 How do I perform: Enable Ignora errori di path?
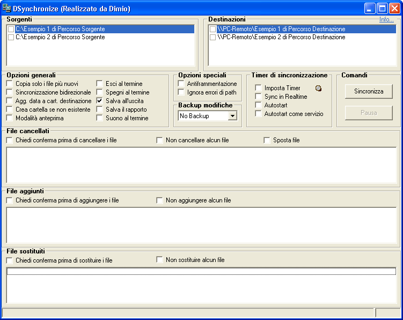point(181,92)
